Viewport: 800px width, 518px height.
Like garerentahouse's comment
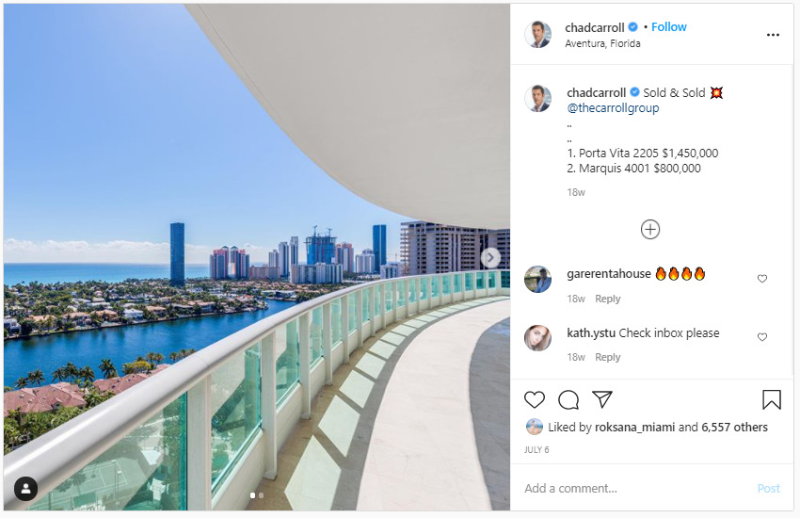click(761, 279)
